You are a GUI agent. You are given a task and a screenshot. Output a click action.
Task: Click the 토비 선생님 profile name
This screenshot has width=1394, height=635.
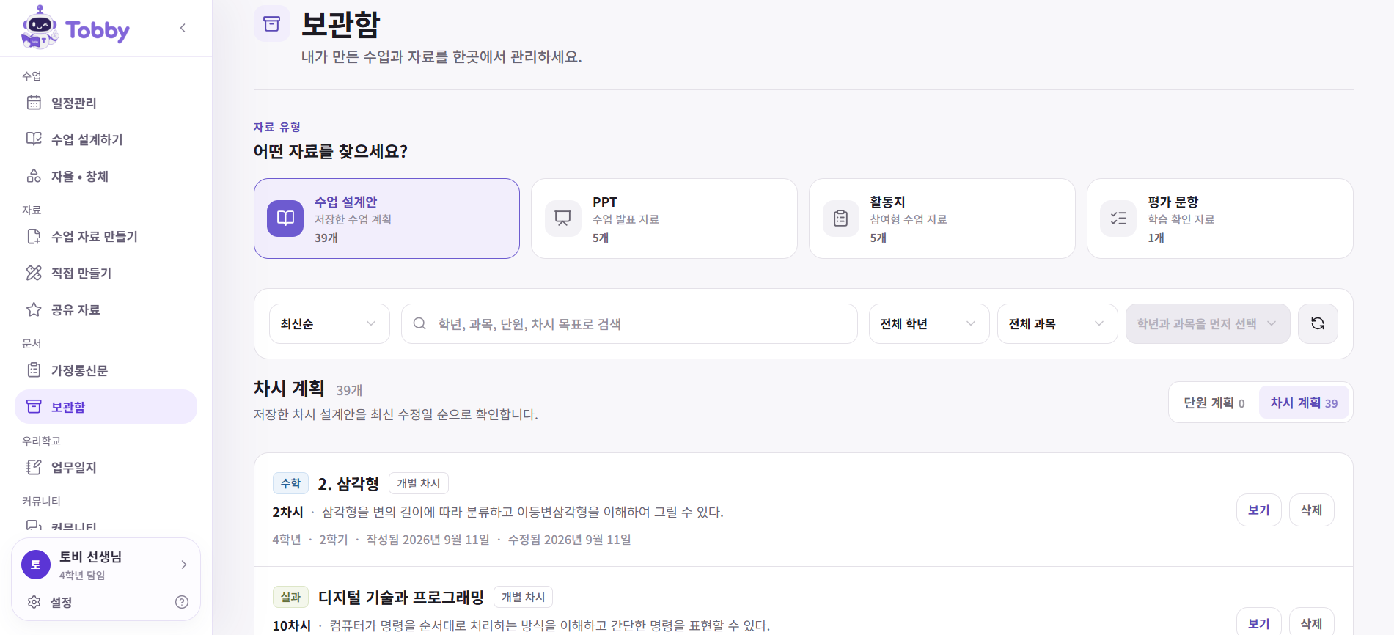click(x=90, y=557)
